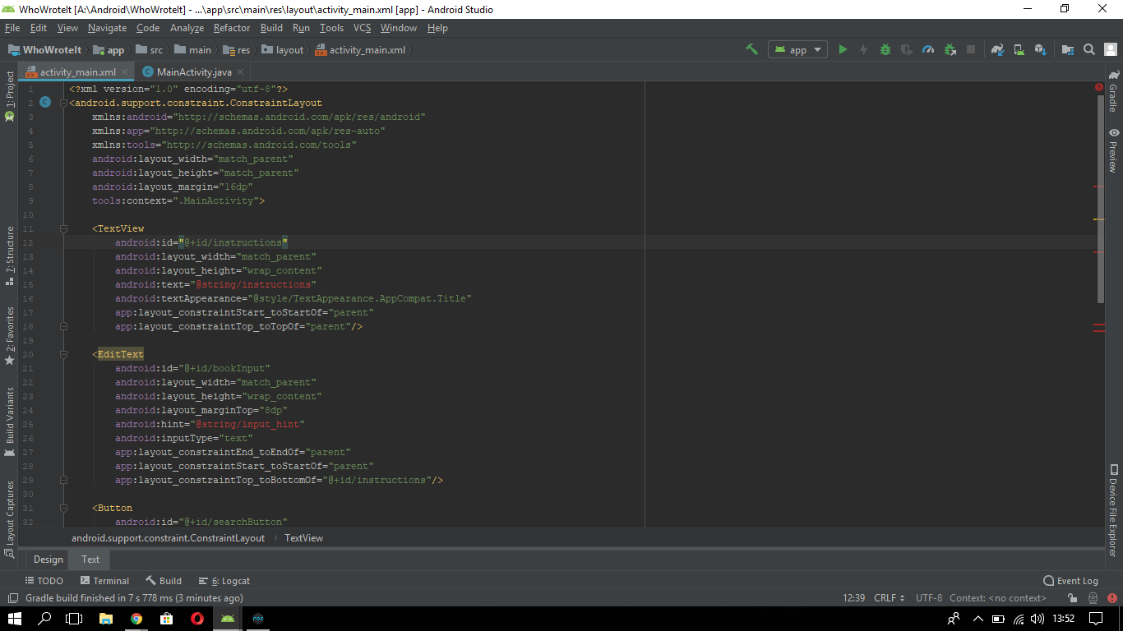Toggle the Device File Explorer panel

[x=1113, y=511]
